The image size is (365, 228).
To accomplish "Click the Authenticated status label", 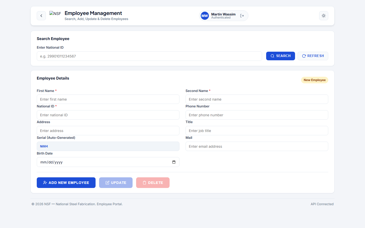I will coord(221,18).
